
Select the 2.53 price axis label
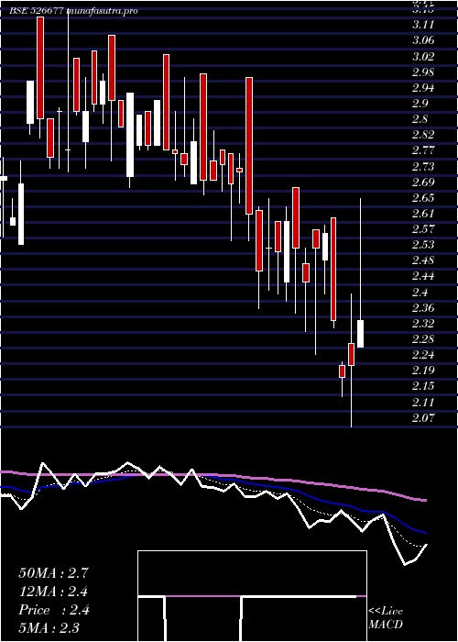423,245
